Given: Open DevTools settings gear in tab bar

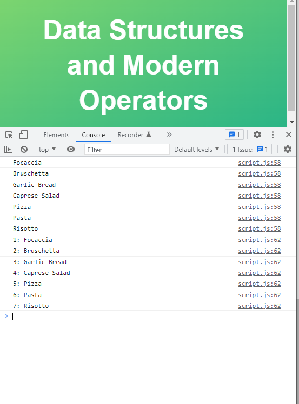Looking at the screenshot, I should [257, 134].
